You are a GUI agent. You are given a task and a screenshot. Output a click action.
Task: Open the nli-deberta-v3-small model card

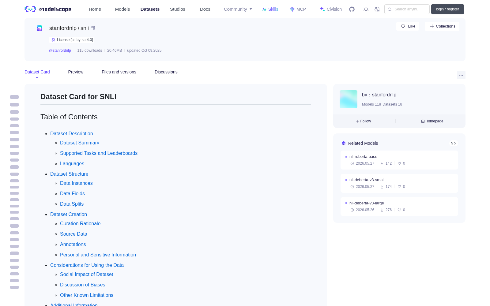pyautogui.click(x=399, y=183)
